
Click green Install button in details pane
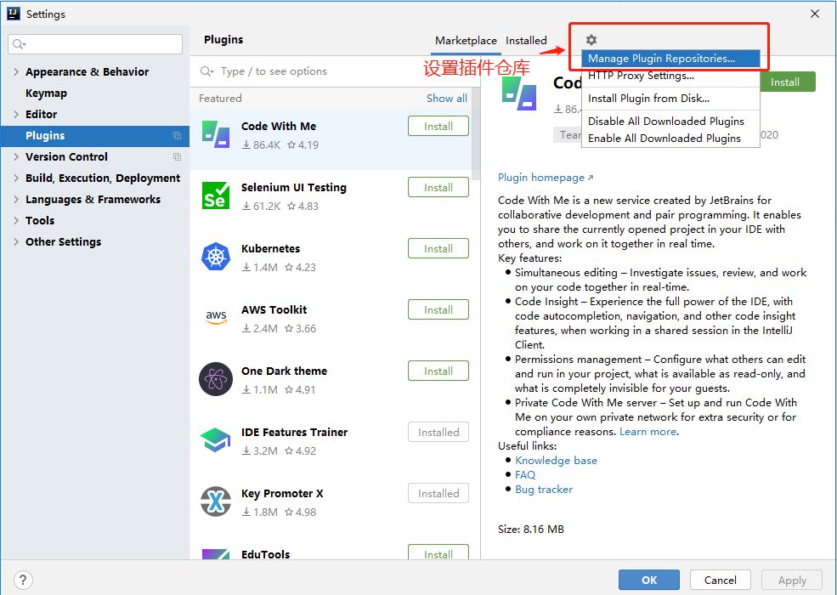coord(788,82)
